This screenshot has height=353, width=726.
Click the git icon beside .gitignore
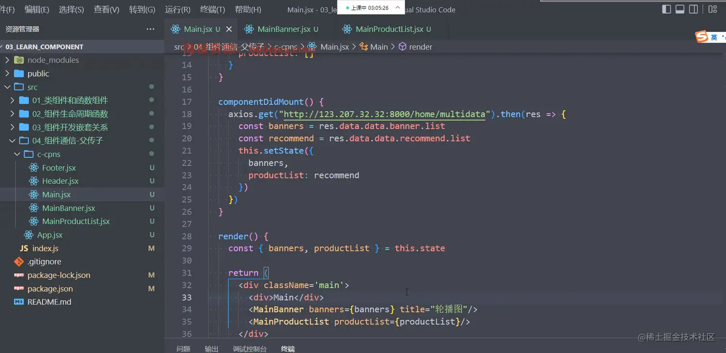pos(19,262)
